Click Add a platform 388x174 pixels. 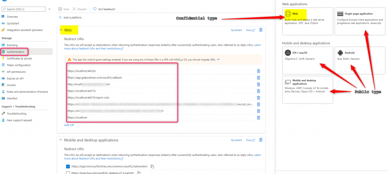pos(70,17)
